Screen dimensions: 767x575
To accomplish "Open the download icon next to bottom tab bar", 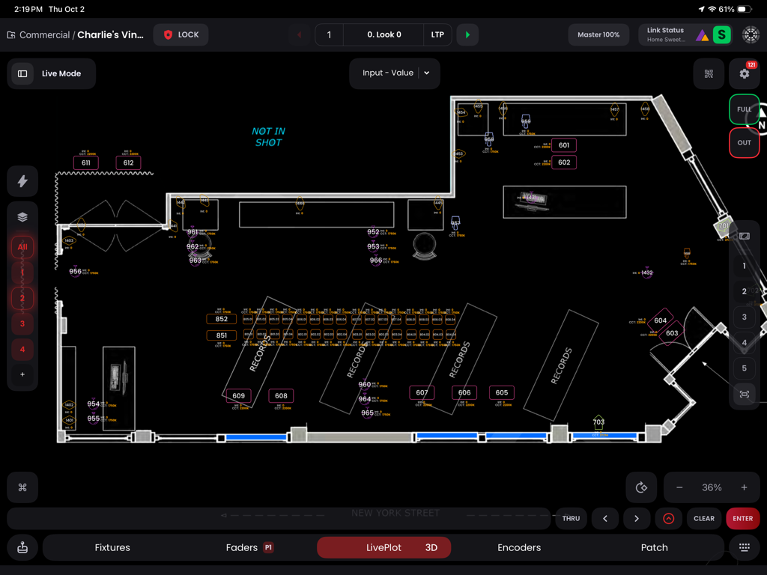I will tap(22, 547).
